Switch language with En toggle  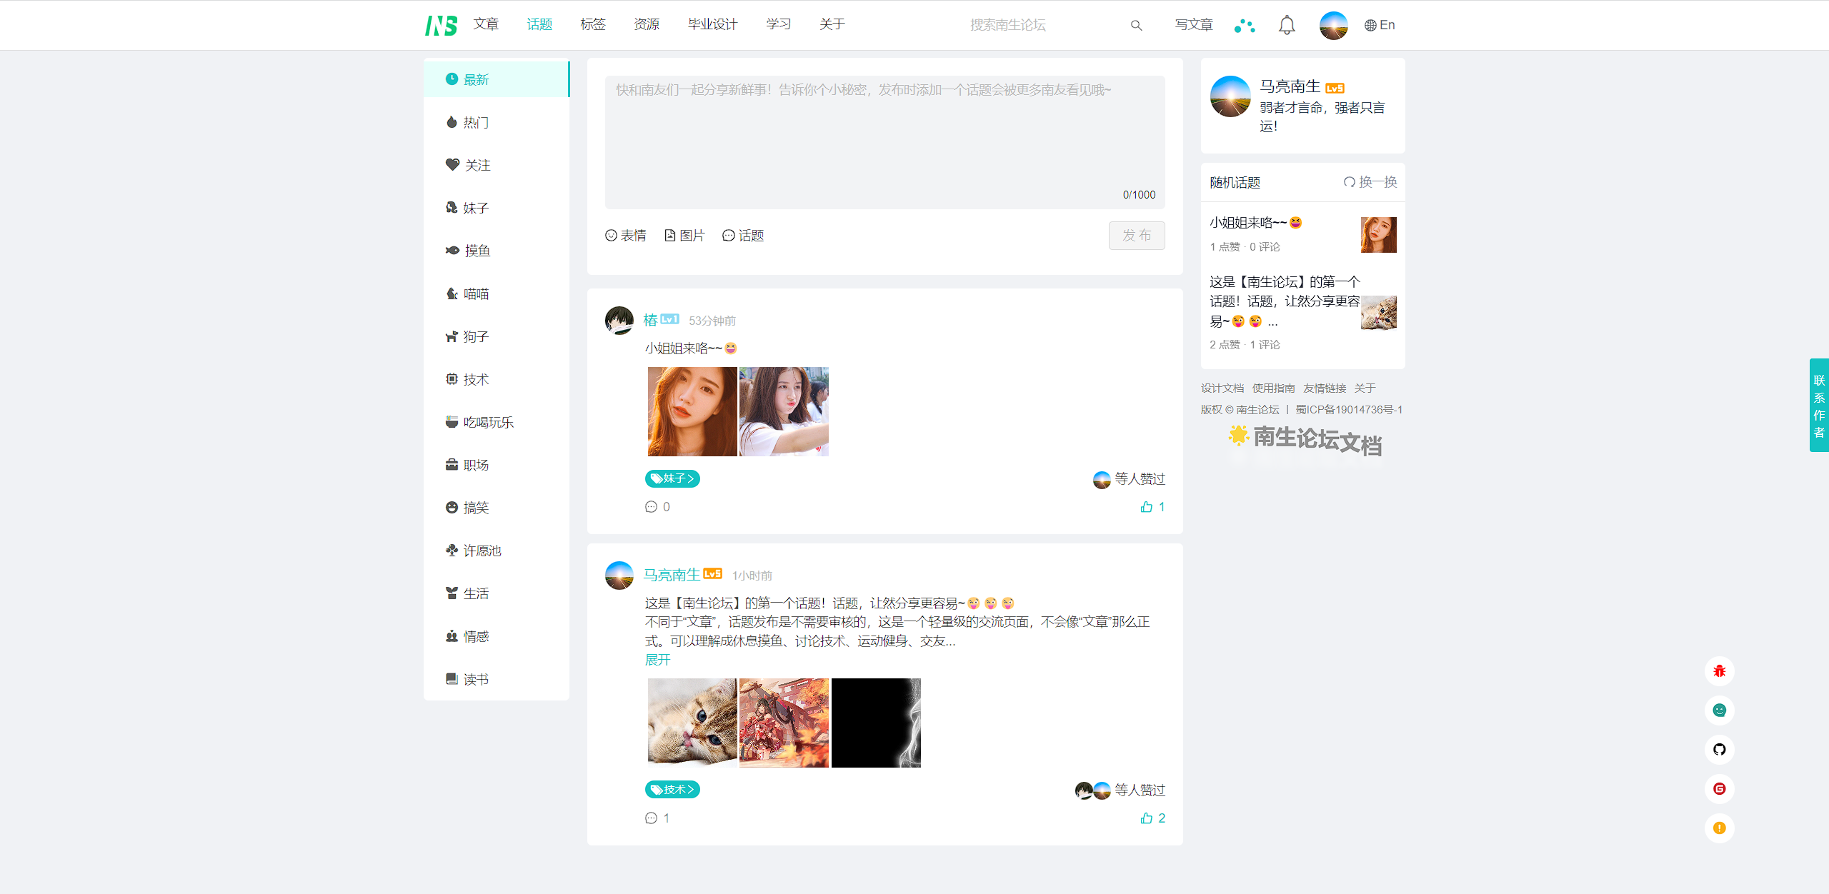pos(1379,25)
